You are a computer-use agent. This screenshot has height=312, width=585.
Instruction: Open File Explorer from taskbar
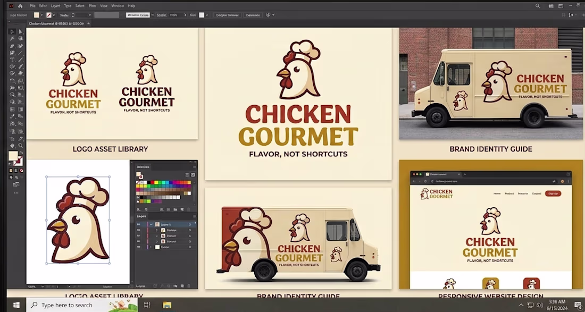pyautogui.click(x=167, y=305)
